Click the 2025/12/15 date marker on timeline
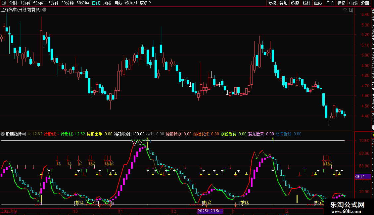Screen dimensions: 374x215 [210, 211]
